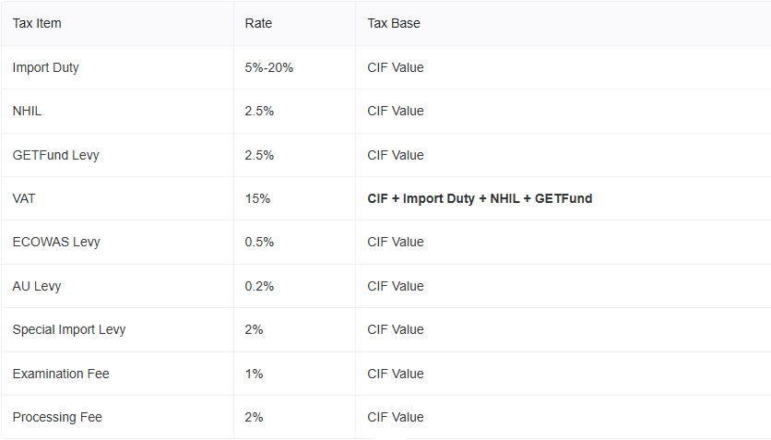Click the 15% VAT rate cell

pos(257,198)
